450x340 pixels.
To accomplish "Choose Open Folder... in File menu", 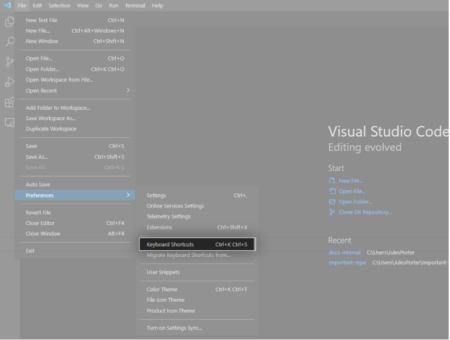I will click(75, 69).
